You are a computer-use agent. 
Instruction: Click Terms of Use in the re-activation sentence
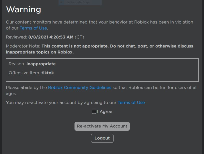(131, 102)
